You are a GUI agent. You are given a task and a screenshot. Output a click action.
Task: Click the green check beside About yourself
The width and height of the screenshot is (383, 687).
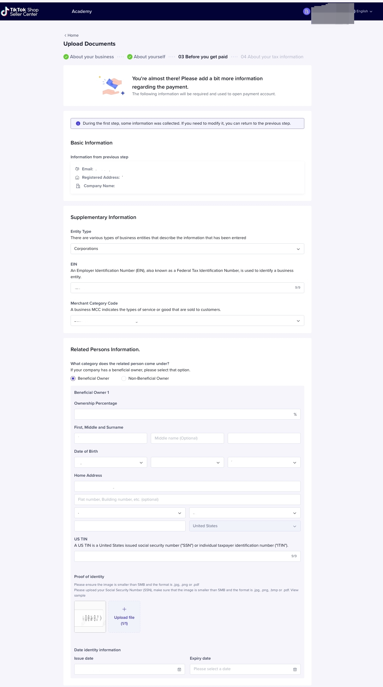[x=130, y=57]
